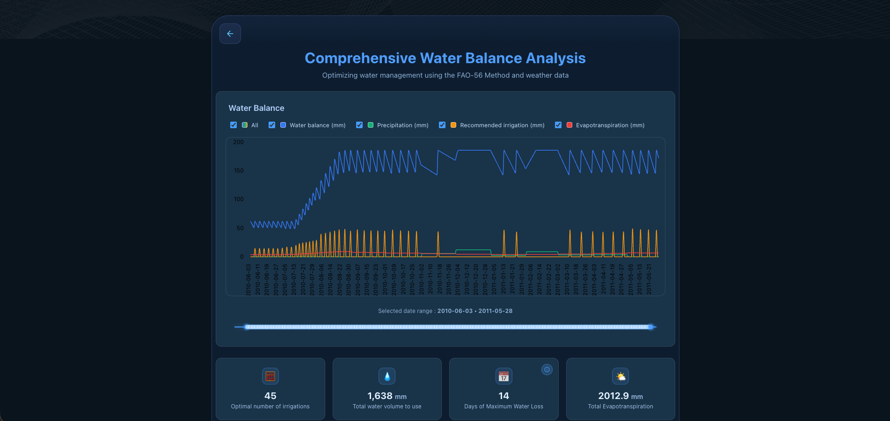Click the day-17 calendar icon
The width and height of the screenshot is (890, 421).
click(503, 376)
